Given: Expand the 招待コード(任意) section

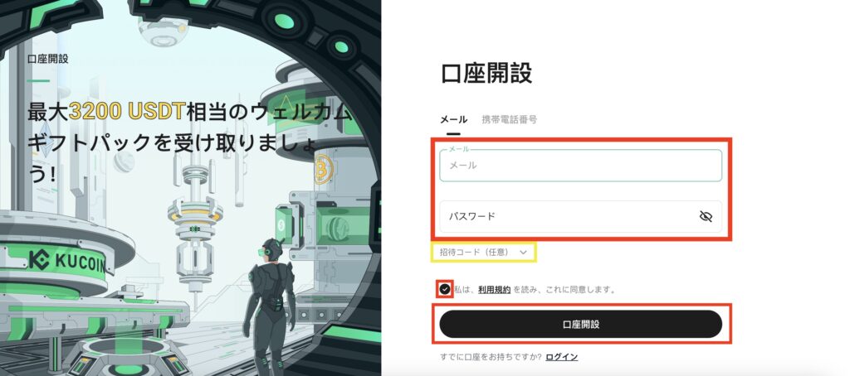Looking at the screenshot, I should 484,252.
